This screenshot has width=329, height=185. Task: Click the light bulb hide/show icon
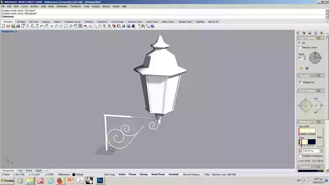[x=105, y=26]
